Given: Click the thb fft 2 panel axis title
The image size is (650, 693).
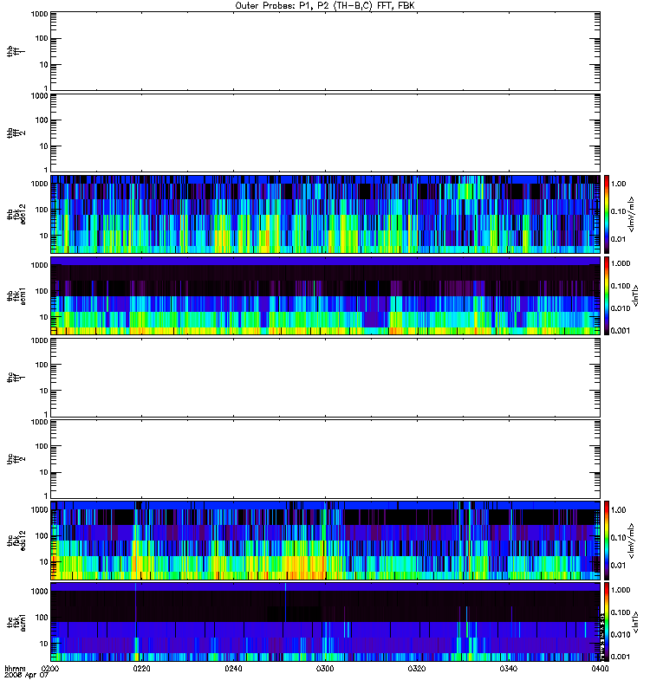Looking at the screenshot, I should [x=16, y=133].
